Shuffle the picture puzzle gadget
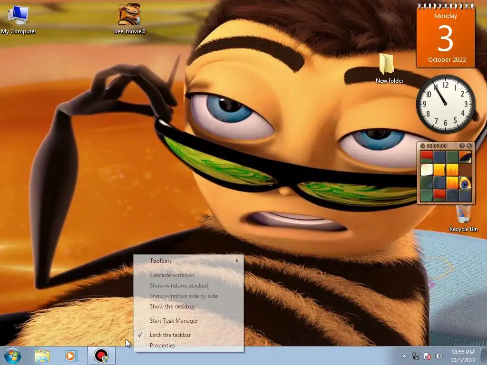Viewport: 487px width, 365px height. coord(469,146)
